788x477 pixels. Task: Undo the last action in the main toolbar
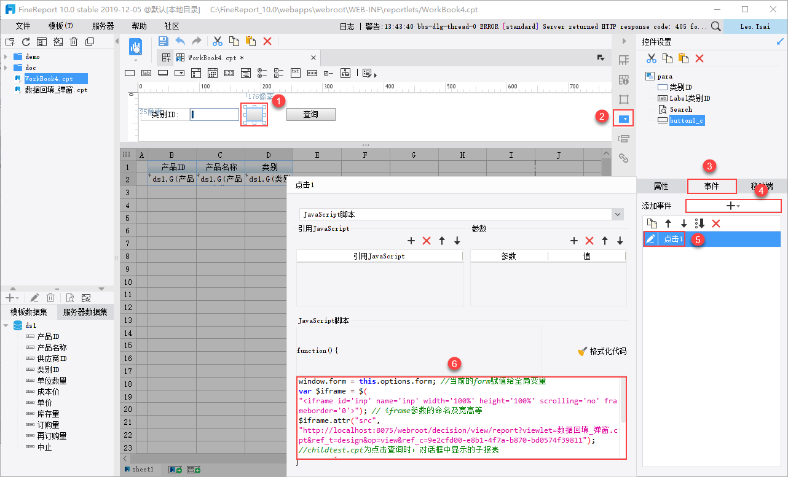coord(180,41)
